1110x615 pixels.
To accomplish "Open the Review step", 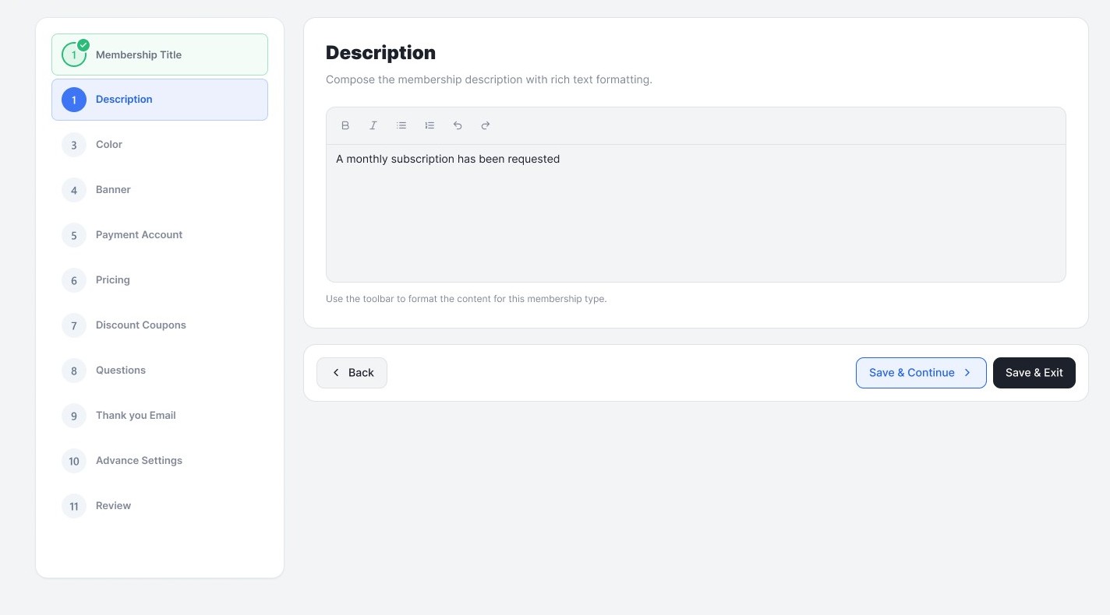I will click(x=160, y=506).
